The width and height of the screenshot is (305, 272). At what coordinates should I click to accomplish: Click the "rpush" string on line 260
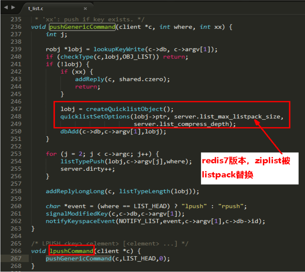tap(231, 206)
